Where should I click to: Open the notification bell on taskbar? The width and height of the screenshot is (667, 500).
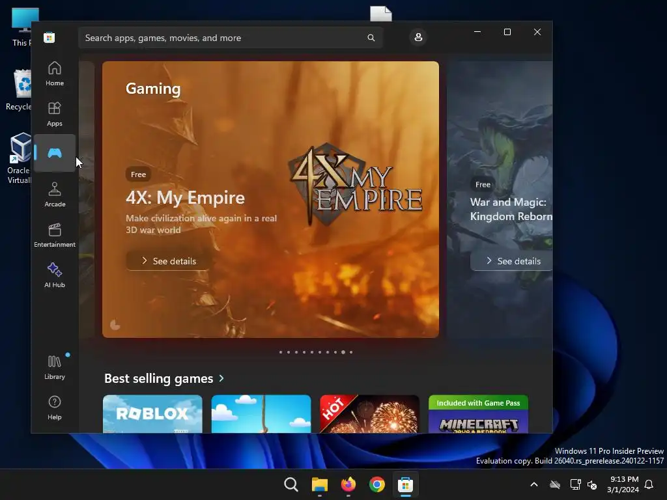pyautogui.click(x=649, y=484)
